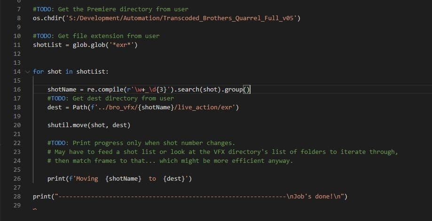Click the 'for' keyword on line 14

point(38,72)
